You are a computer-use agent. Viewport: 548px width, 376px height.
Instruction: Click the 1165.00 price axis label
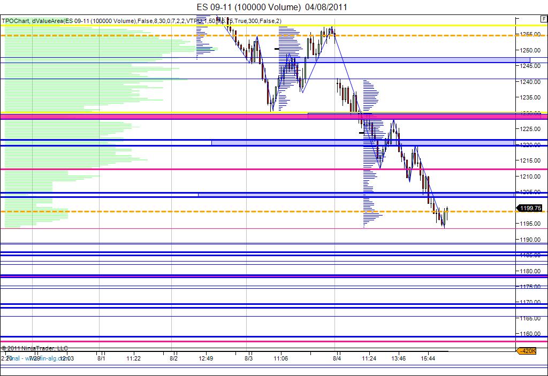[x=530, y=318]
